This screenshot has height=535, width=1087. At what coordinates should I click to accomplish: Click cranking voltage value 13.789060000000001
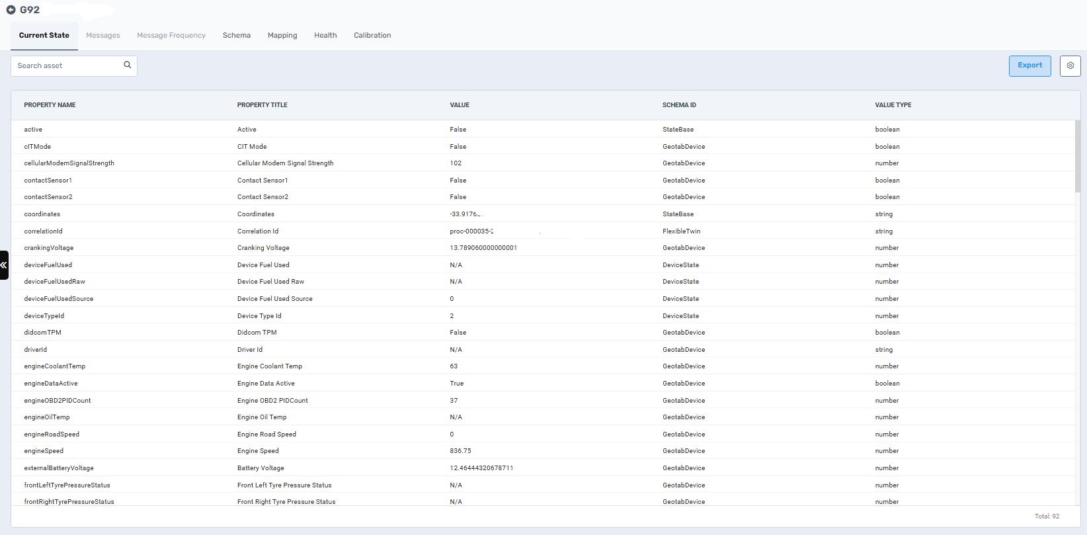[x=483, y=248]
